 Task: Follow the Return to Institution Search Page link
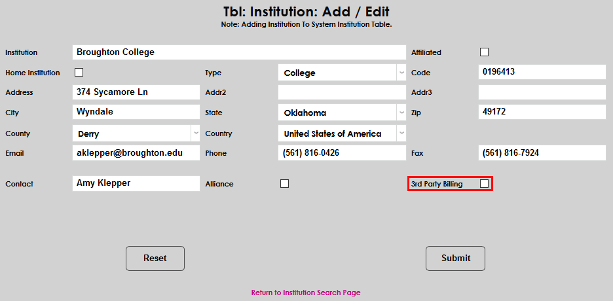click(x=306, y=292)
